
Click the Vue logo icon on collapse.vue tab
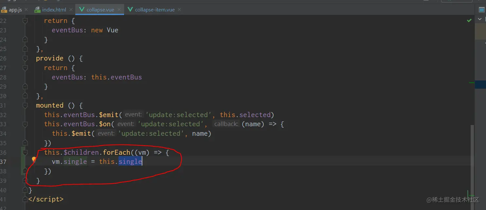click(81, 10)
